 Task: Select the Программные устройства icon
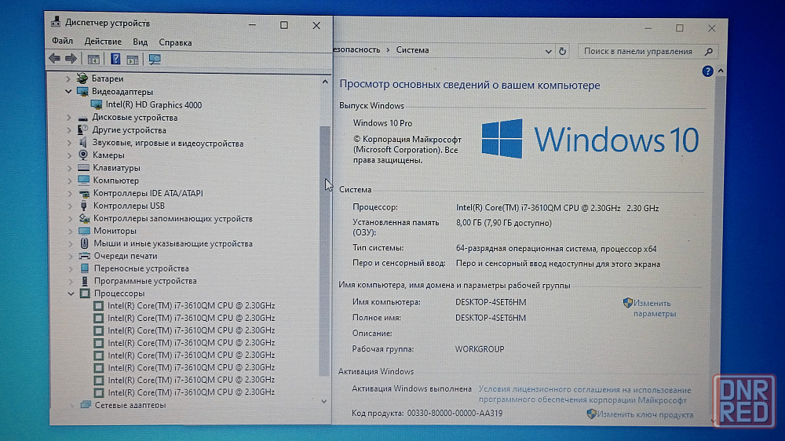click(85, 281)
